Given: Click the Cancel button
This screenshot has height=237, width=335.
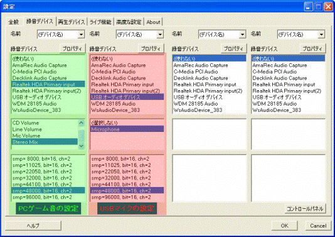Looking at the screenshot, I should click(318, 226).
